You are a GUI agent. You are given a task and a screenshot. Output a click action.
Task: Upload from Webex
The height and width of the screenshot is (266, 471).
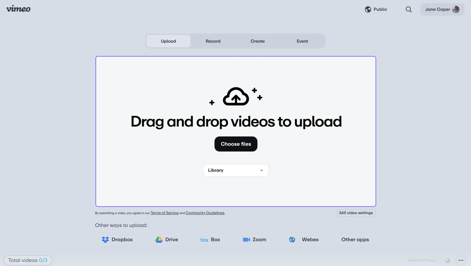pyautogui.click(x=304, y=240)
